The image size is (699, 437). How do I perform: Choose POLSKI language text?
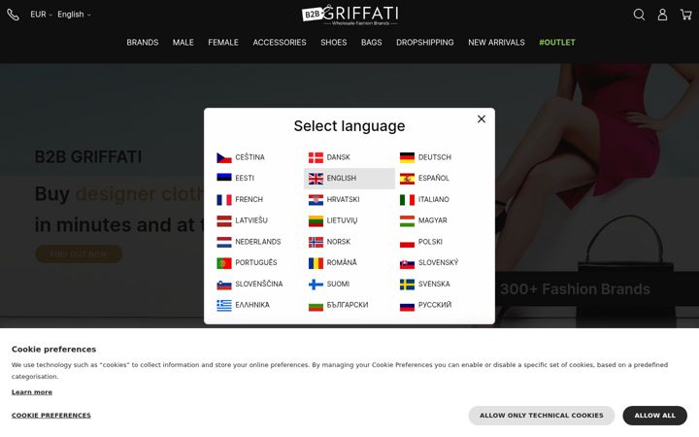430,242
